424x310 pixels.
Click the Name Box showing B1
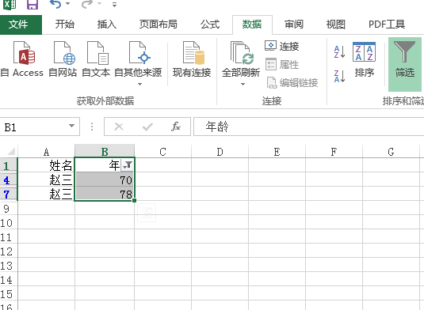(x=34, y=127)
